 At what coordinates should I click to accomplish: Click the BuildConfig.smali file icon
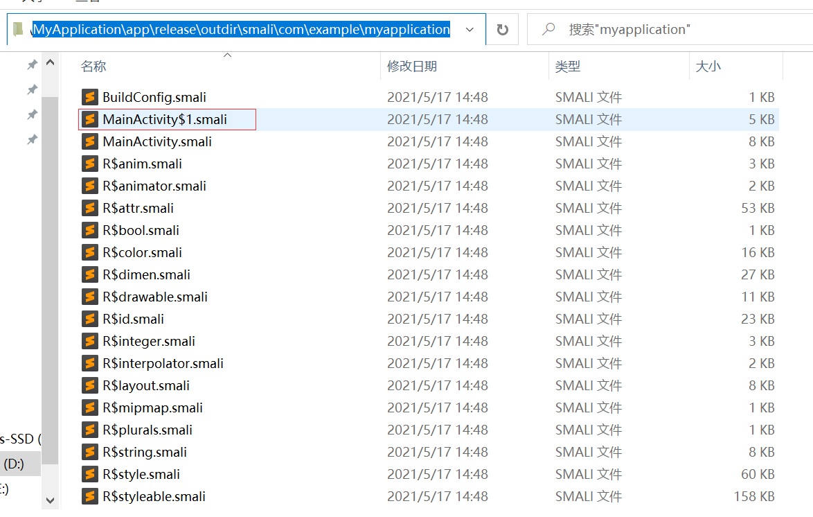pyautogui.click(x=90, y=97)
